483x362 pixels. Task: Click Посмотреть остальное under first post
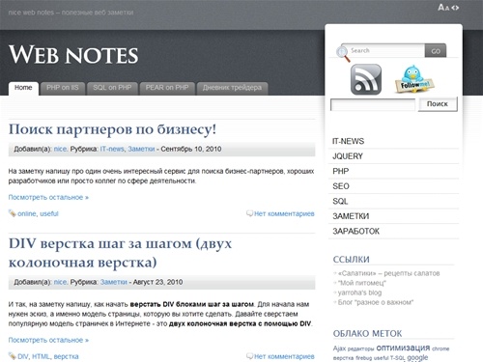[48, 197]
